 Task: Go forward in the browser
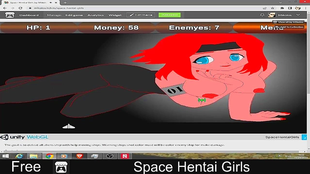coord(13,8)
